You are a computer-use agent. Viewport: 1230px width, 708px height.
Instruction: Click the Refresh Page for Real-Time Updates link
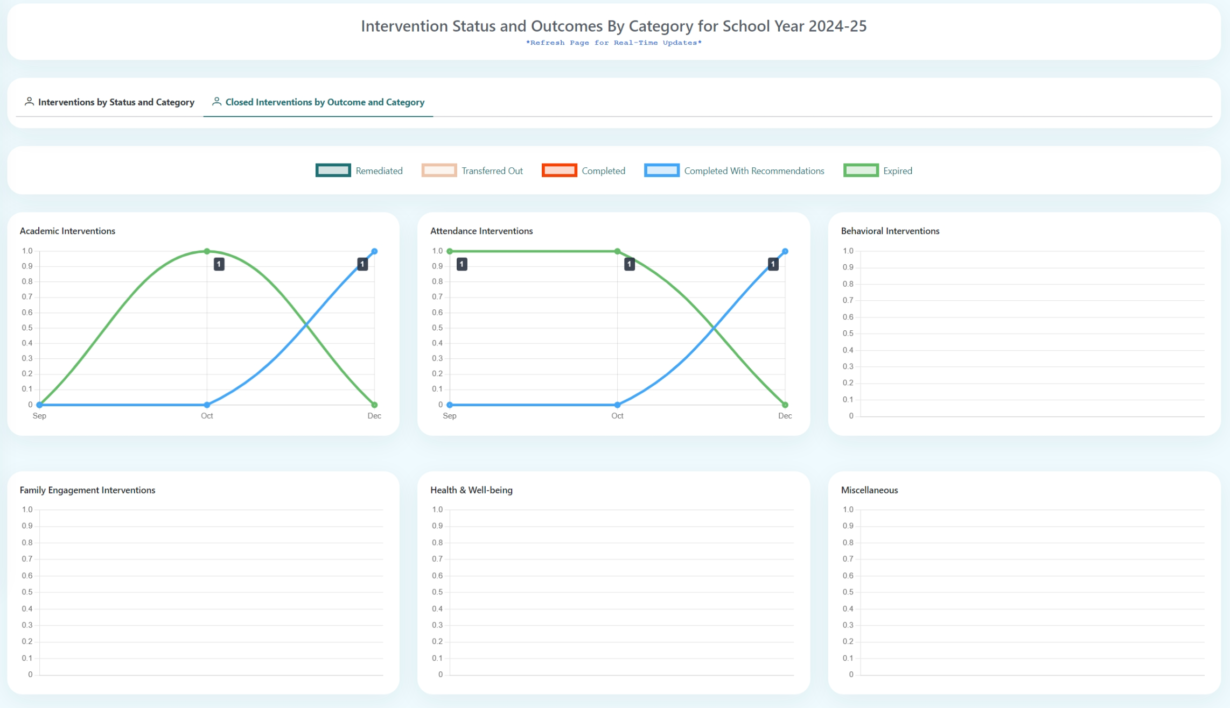pyautogui.click(x=614, y=43)
